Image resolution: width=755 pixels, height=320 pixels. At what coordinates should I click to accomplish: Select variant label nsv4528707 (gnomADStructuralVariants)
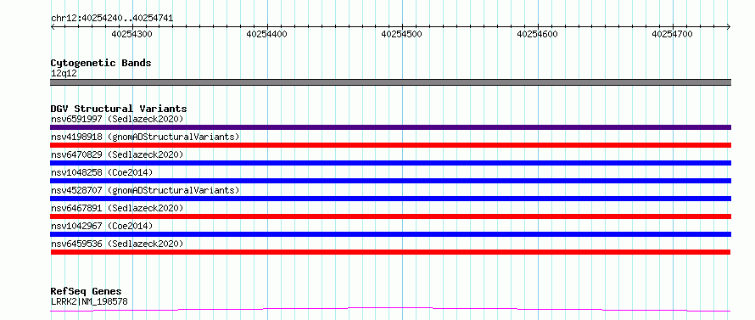(x=145, y=190)
